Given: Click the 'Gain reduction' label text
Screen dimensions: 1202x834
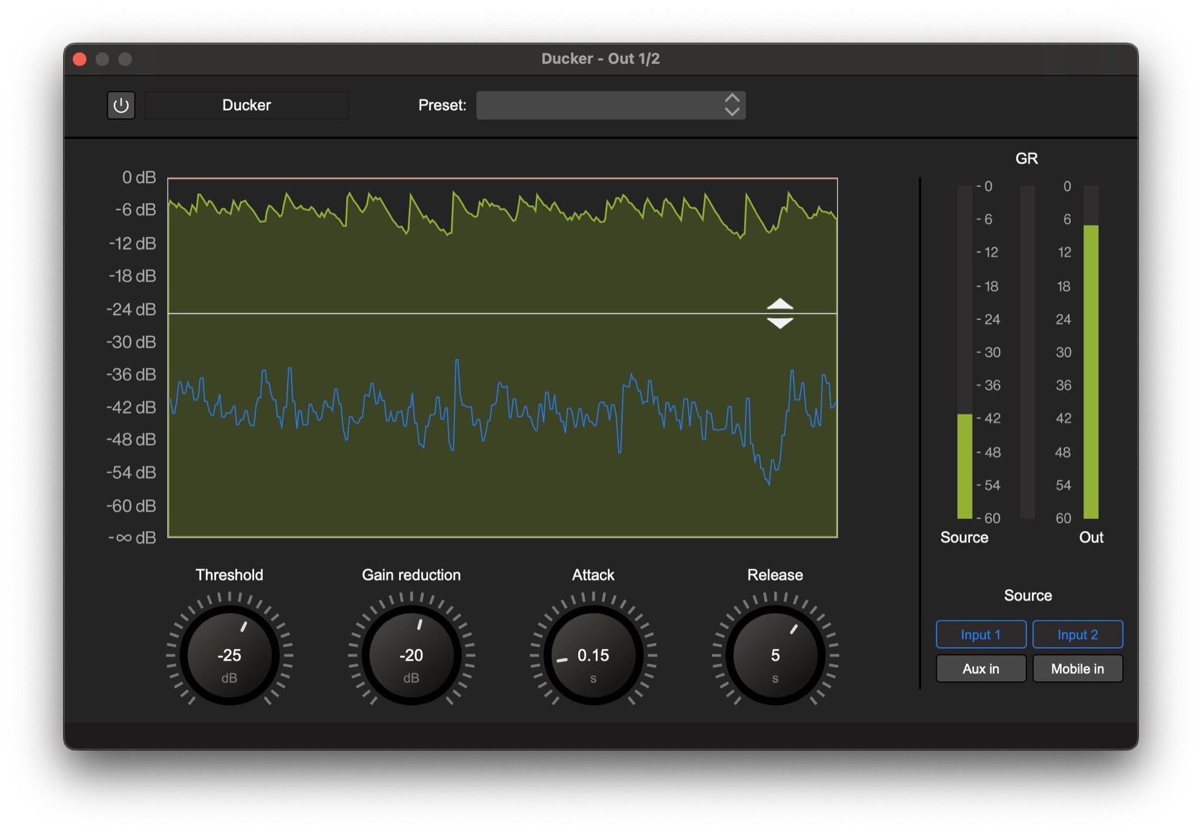Looking at the screenshot, I should [411, 575].
